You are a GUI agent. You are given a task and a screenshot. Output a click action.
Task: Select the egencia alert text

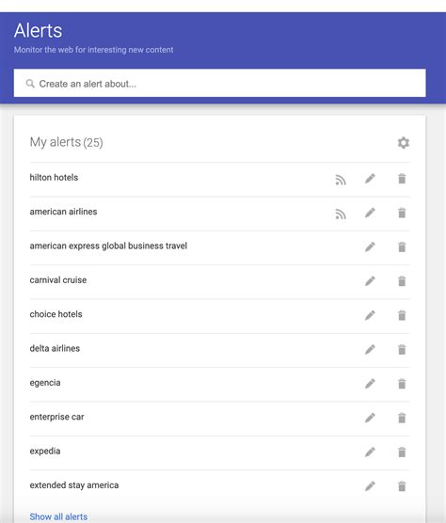point(45,383)
